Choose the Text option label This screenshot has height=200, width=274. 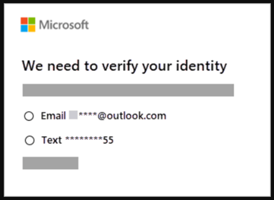click(52, 140)
